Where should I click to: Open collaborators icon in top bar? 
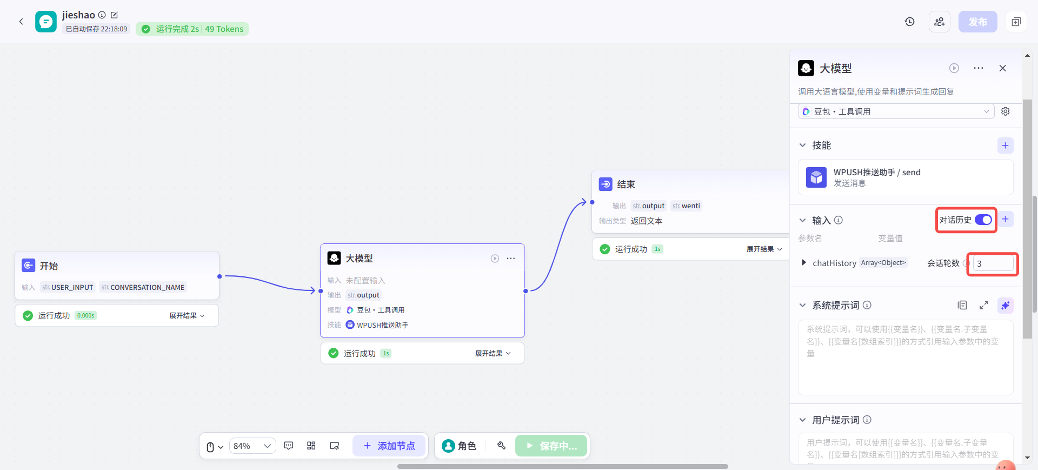940,22
